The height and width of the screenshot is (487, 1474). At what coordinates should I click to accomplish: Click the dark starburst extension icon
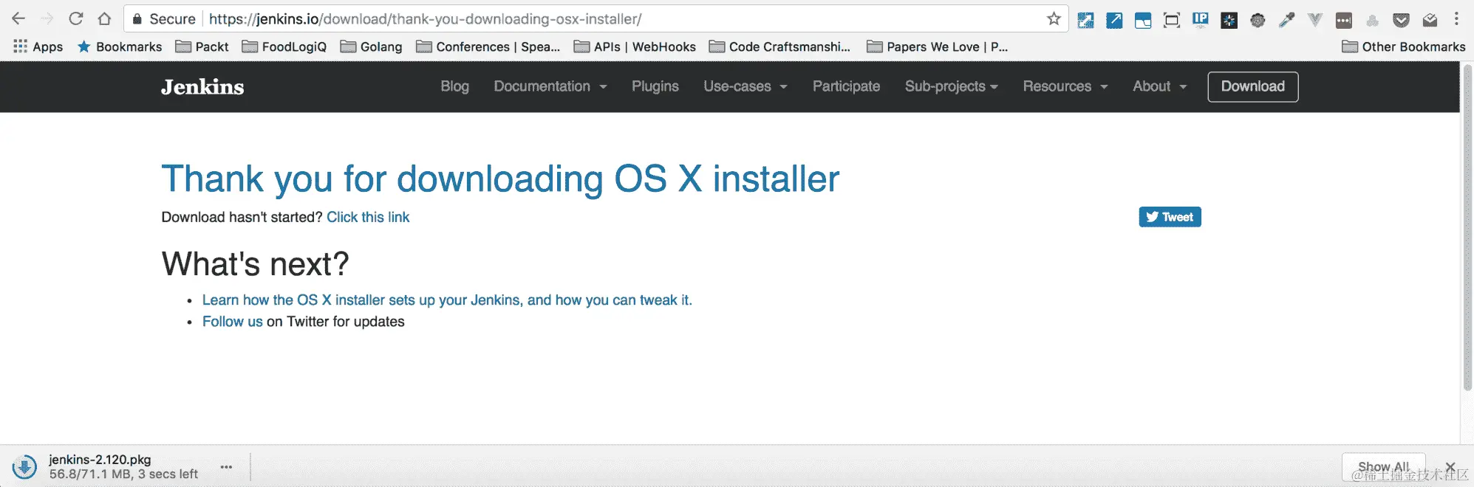point(1229,20)
